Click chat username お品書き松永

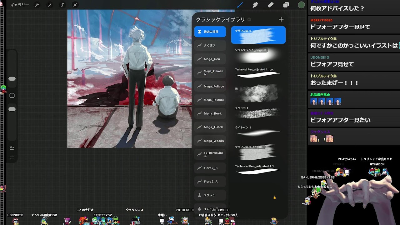320,94
